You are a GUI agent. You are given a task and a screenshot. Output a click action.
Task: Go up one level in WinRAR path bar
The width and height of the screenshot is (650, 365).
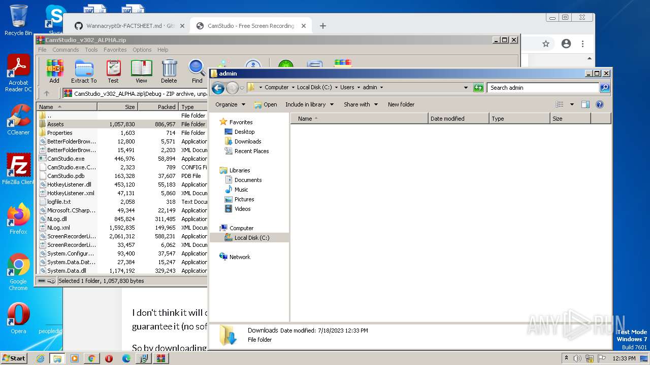click(47, 93)
